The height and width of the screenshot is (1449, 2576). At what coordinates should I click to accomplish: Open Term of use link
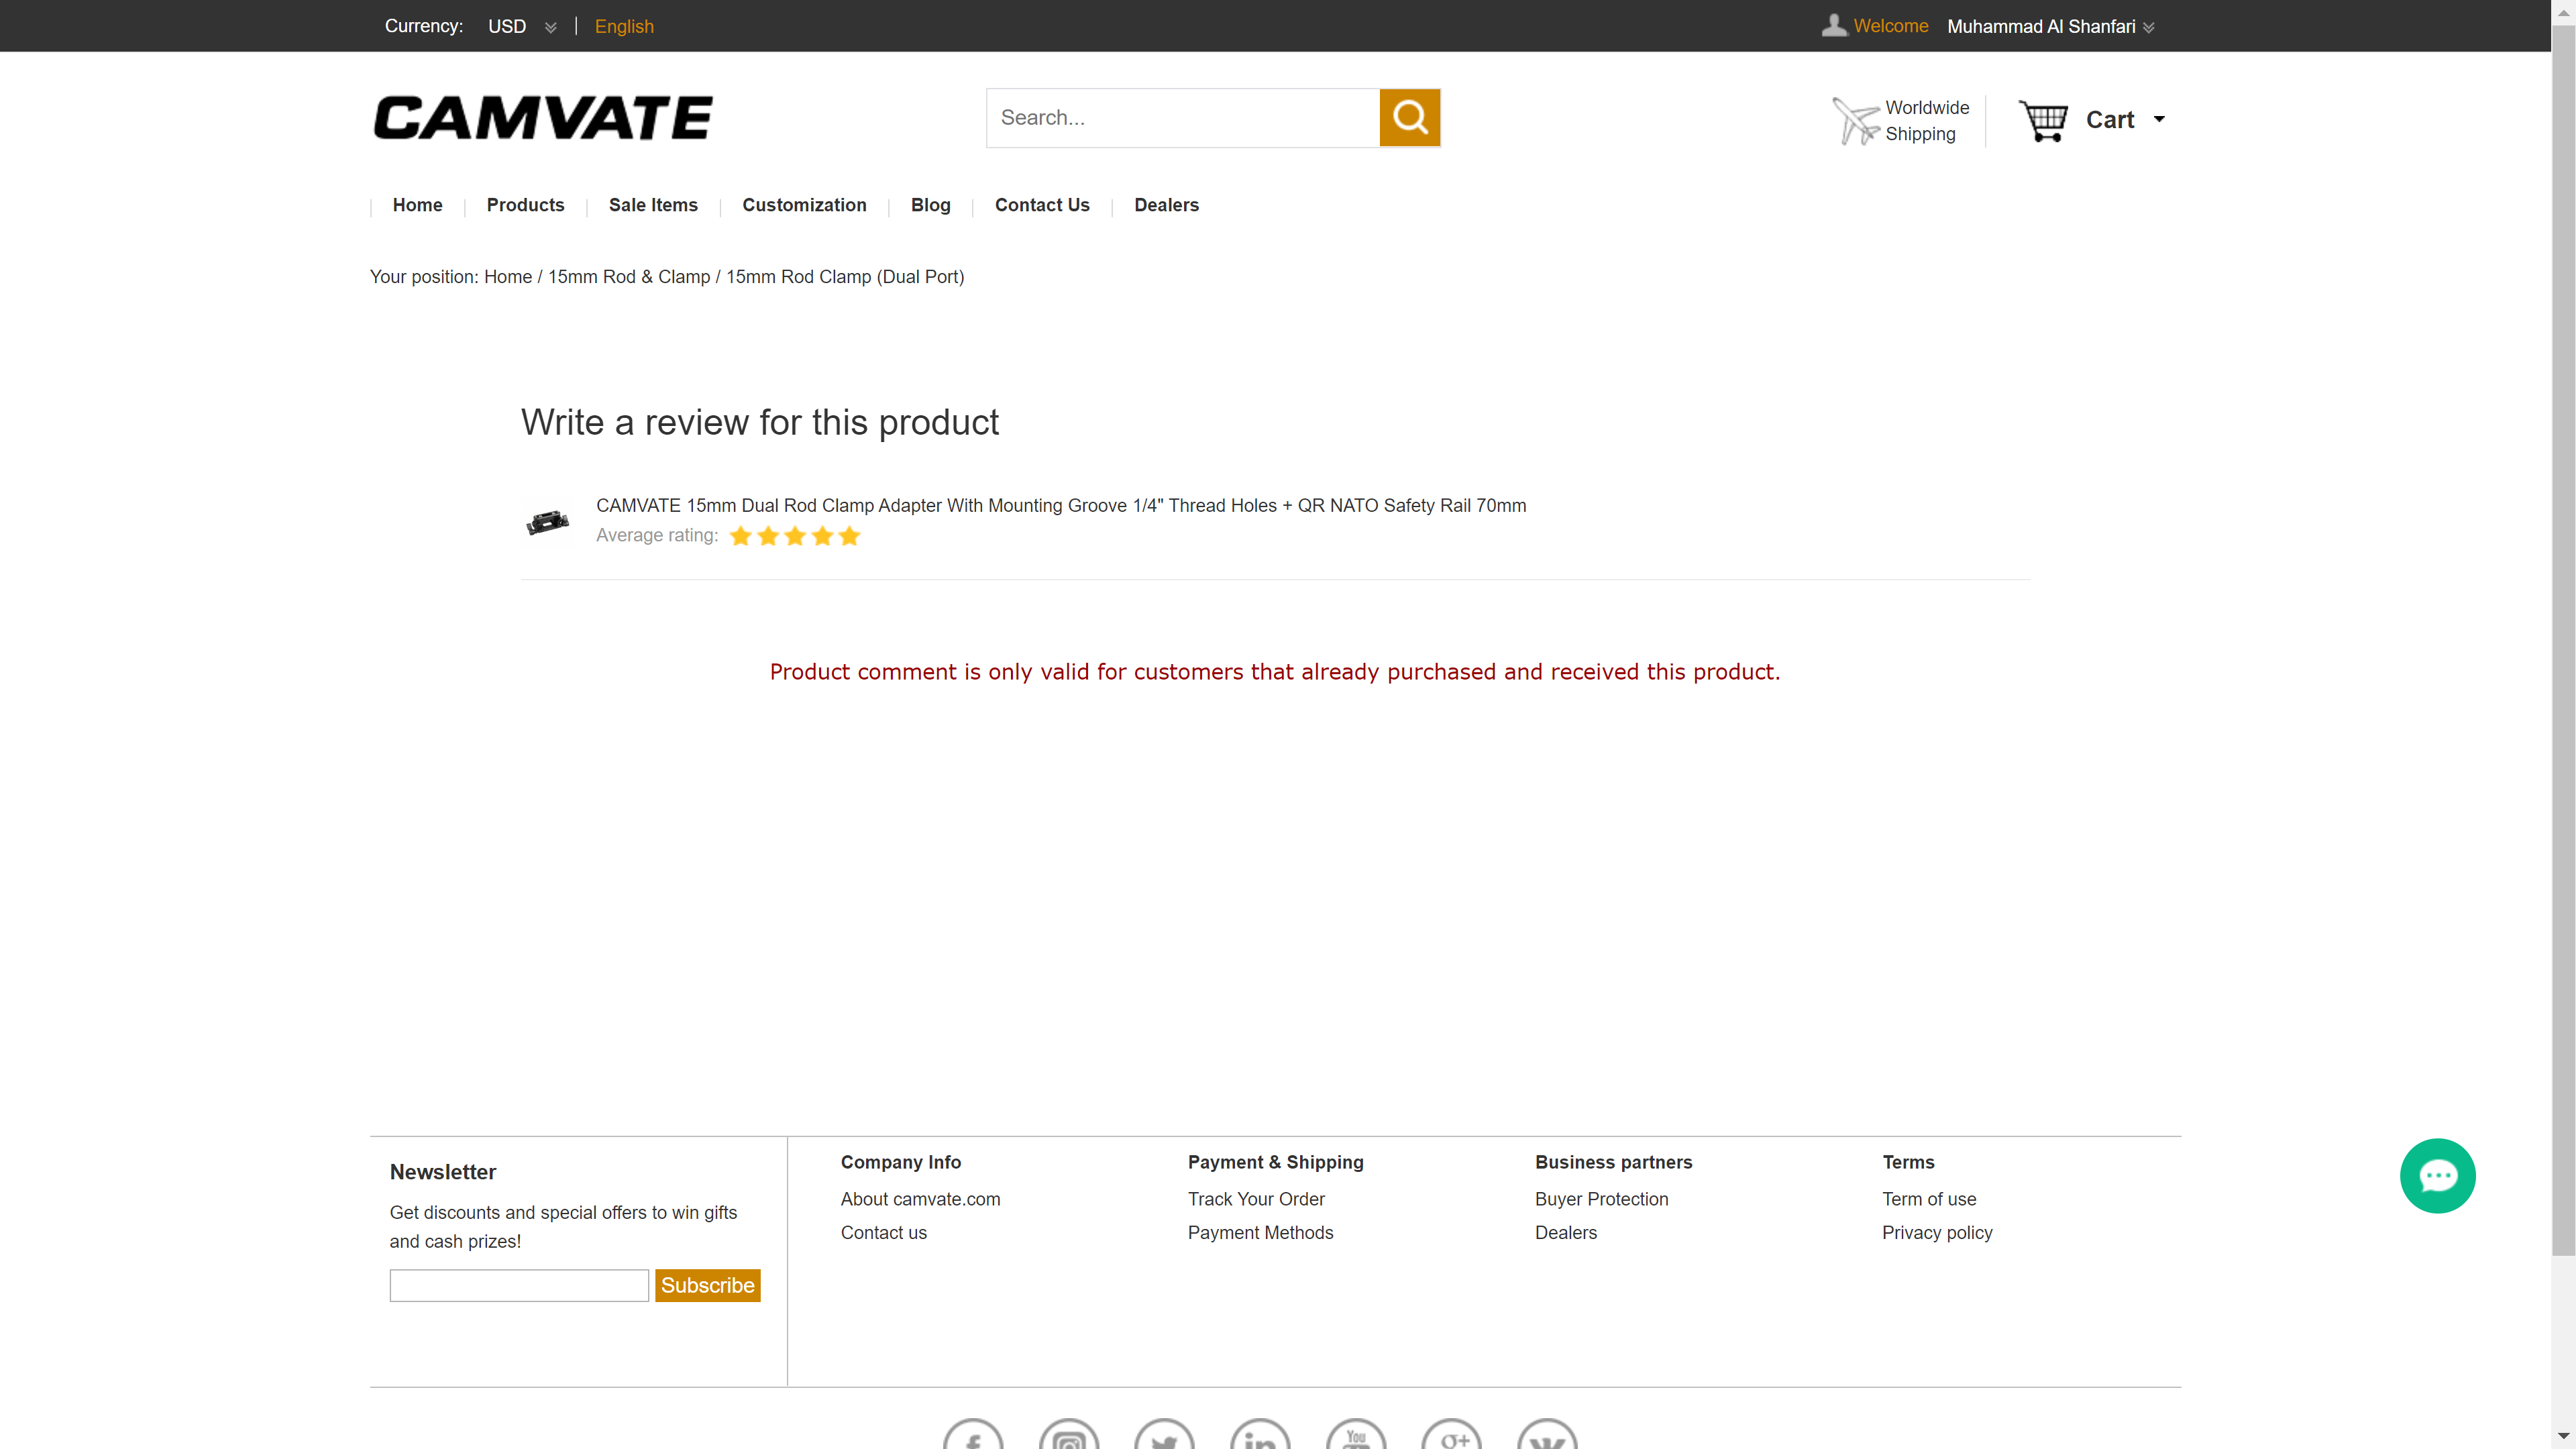point(1929,1199)
